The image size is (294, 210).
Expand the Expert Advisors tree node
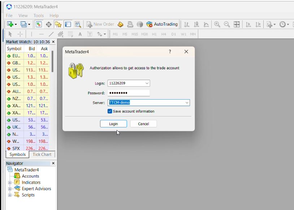(10, 189)
